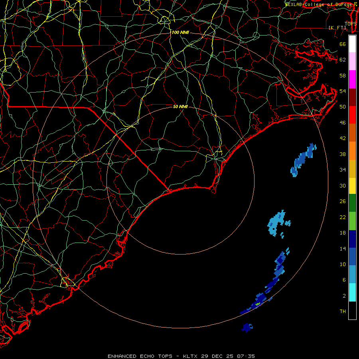The height and width of the screenshot is (359, 359).
Task: Click the "[K FT]" units label
Action: (337, 28)
